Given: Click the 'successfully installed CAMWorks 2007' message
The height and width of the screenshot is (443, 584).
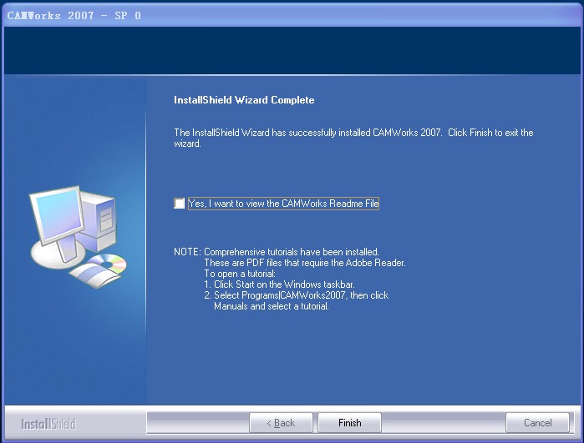Looking at the screenshot, I should click(353, 138).
